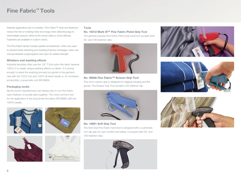Screen dimensions: 241x173
Task: Click the paragraph about paddle-end fasteners
Action: click(x=43, y=50)
